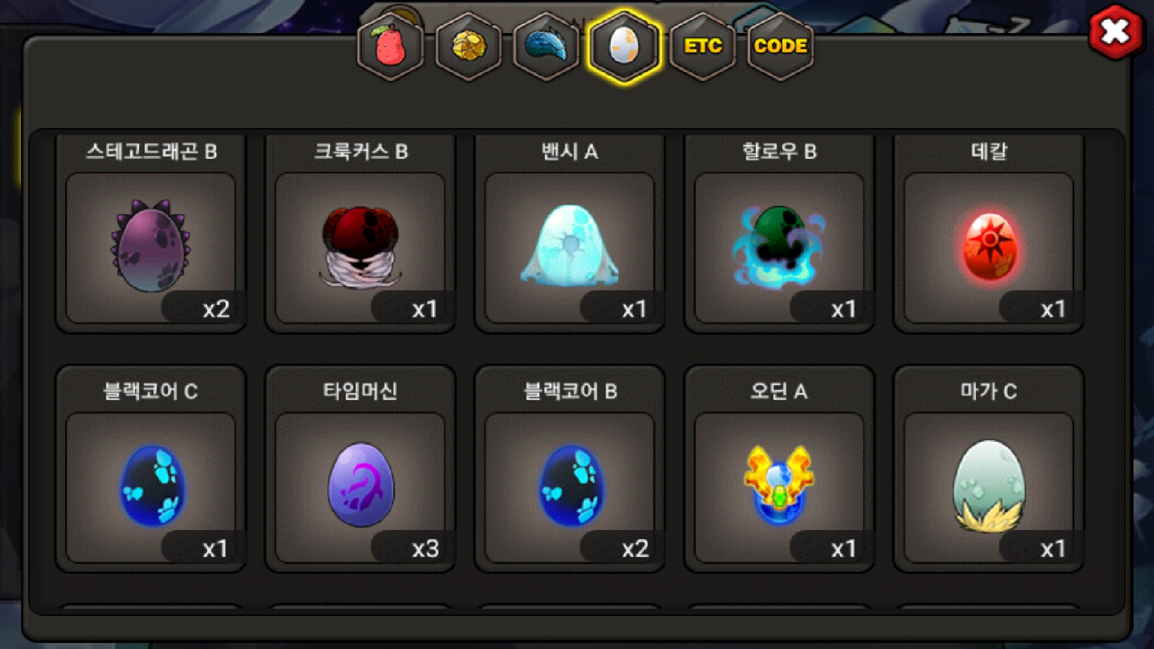Close the inventory window with red X
Viewport: 1154px width, 649px height.
tap(1116, 32)
